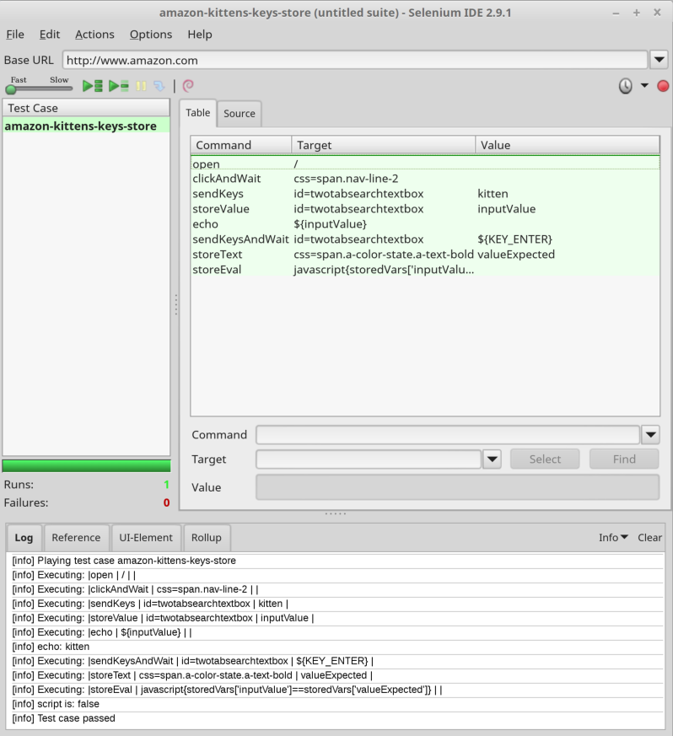Viewport: 673px width, 736px height.
Task: Switch to the Source tab
Action: click(239, 114)
